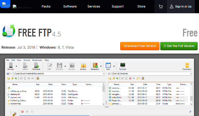Refresh the local pane file list
This screenshot has width=199, height=116.
point(16,78)
